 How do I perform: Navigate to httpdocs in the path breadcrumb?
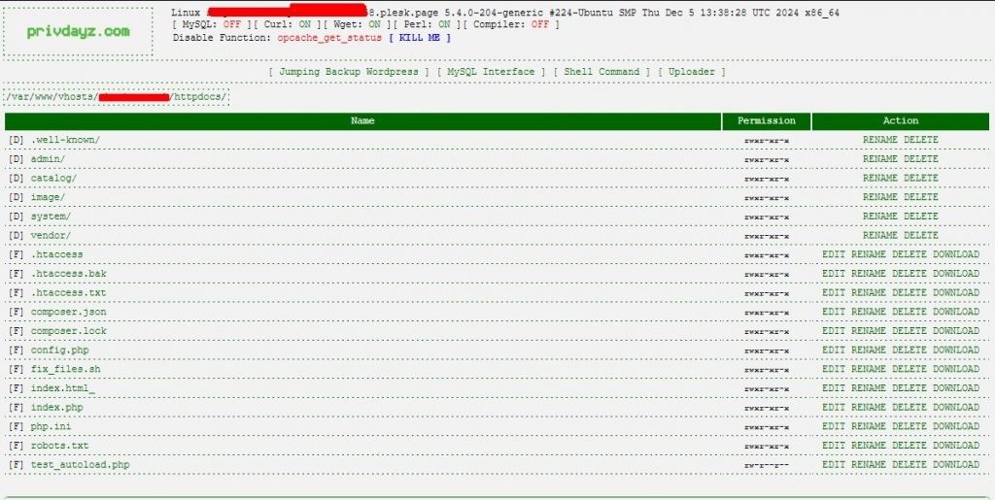point(198,97)
